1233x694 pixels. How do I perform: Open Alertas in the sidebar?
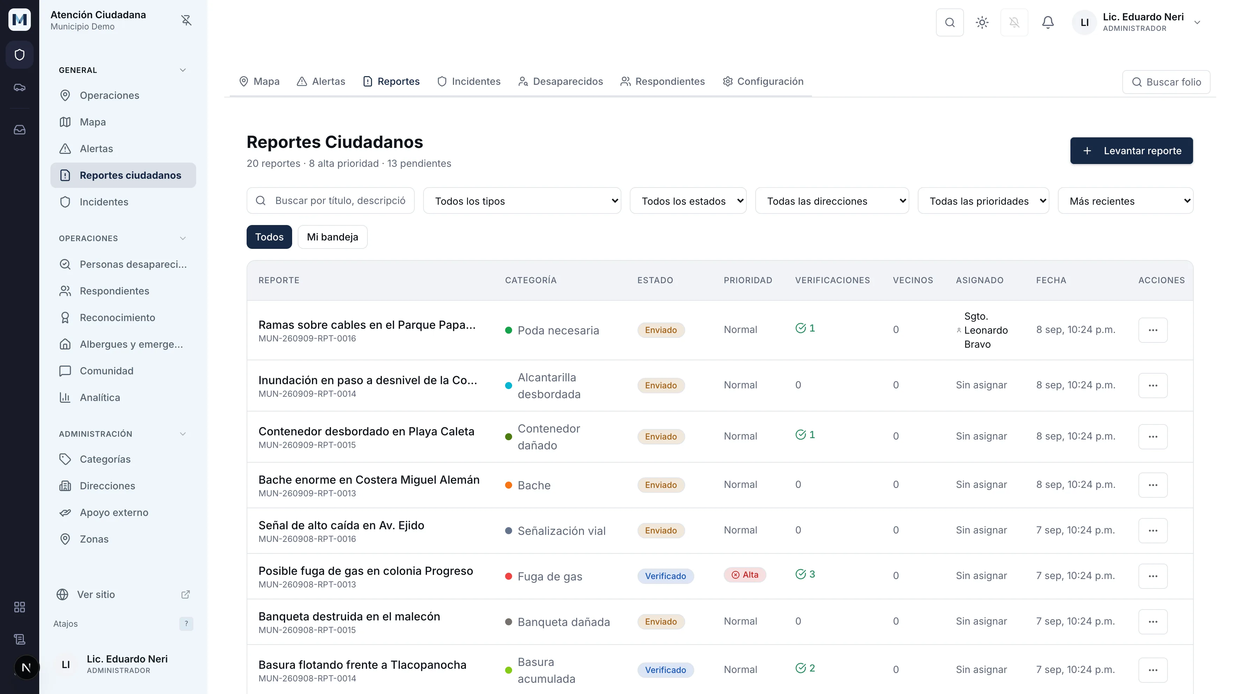123,149
